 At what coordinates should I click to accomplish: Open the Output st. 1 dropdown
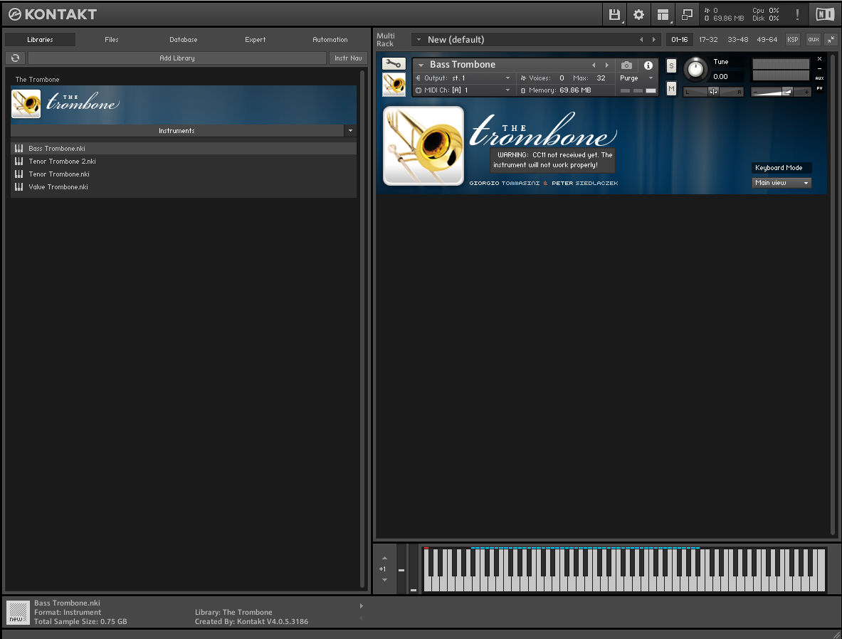pos(507,78)
